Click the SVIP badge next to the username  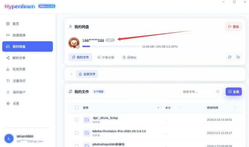110,40
